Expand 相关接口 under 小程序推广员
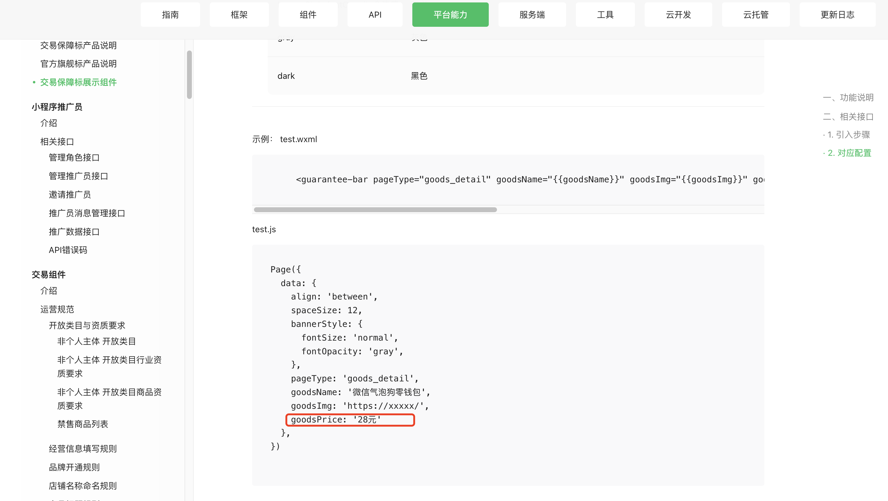The height and width of the screenshot is (501, 888). (x=57, y=141)
